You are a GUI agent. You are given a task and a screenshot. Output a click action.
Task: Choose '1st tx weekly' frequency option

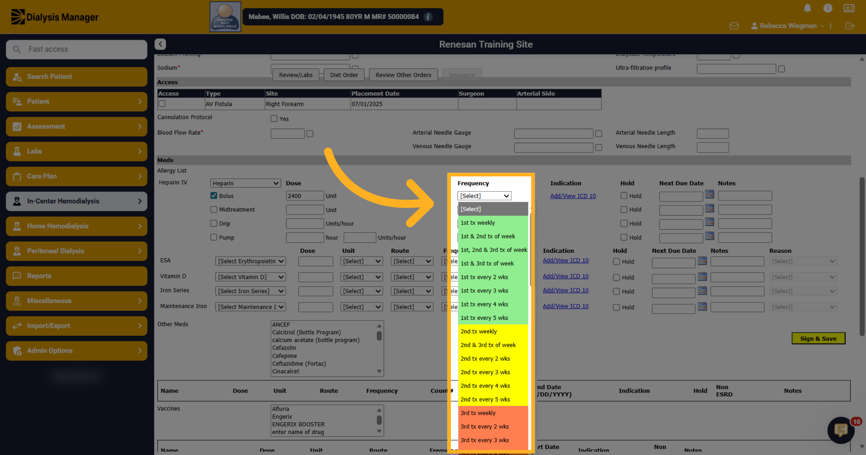(x=493, y=223)
